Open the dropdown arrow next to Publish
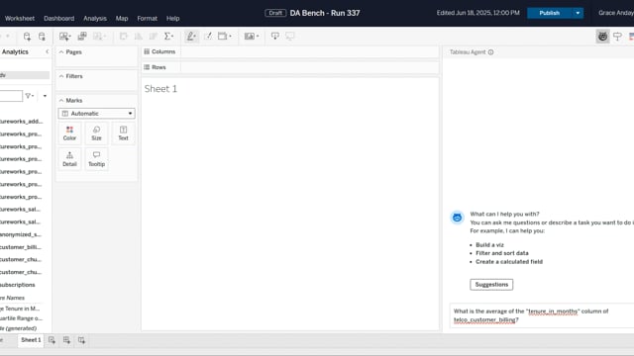Screen dimensions: 634x356 [578, 13]
